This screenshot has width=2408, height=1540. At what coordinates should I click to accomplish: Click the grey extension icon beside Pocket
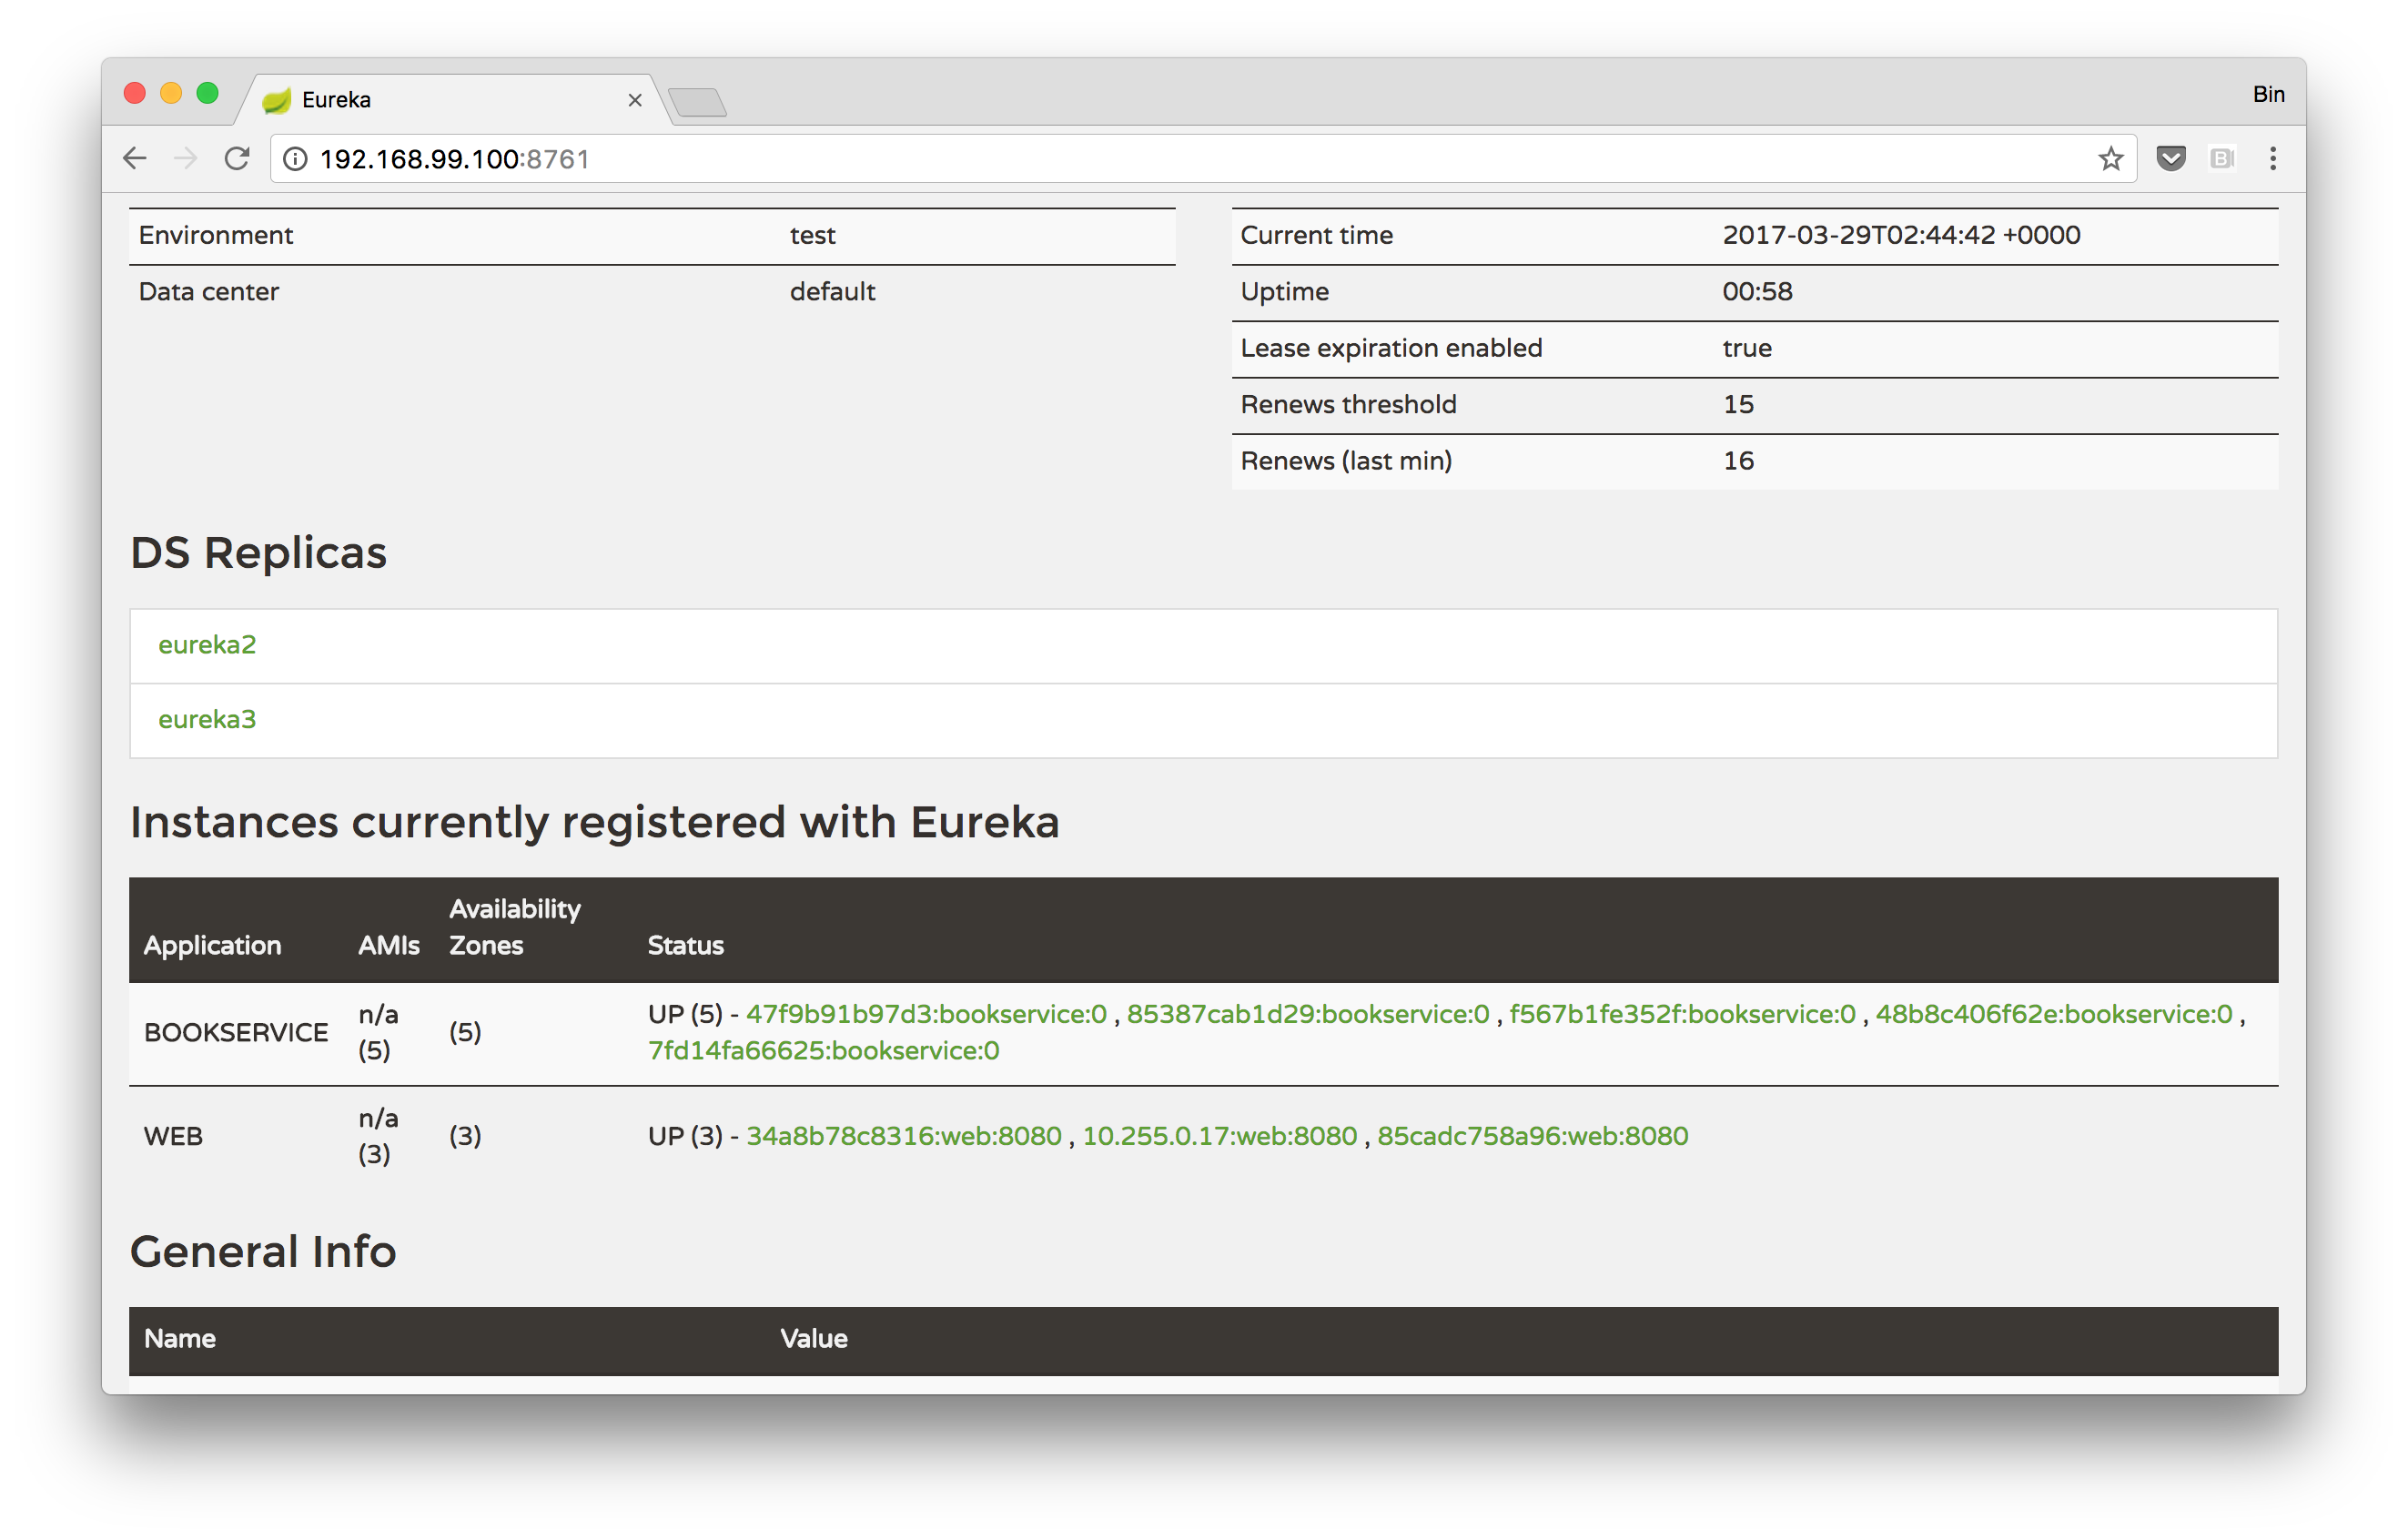2221,158
